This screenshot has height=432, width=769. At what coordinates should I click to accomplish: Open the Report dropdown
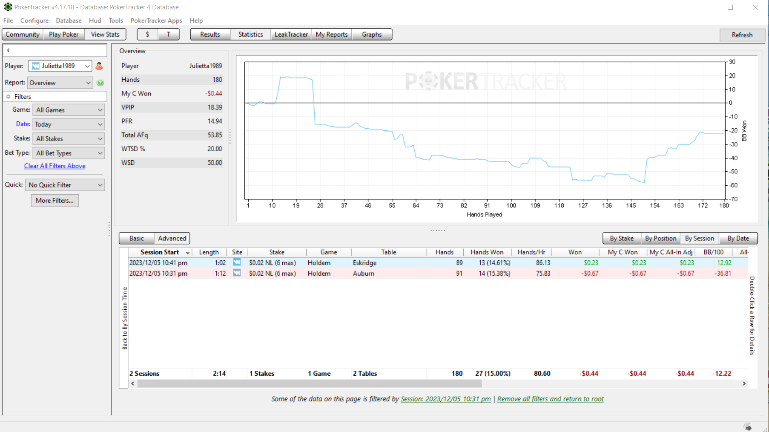tap(60, 83)
